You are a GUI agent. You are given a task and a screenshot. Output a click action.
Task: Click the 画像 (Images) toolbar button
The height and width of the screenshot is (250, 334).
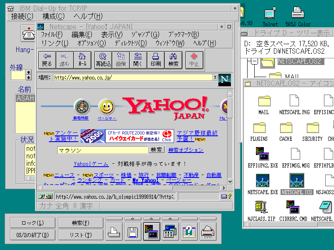coord(121,60)
